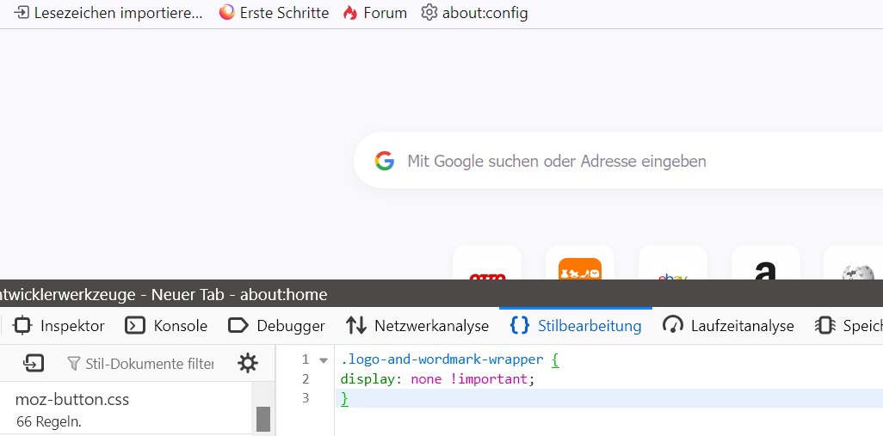The width and height of the screenshot is (883, 436).
Task: Open Netzwerkanalyse tab
Action: 417,326
